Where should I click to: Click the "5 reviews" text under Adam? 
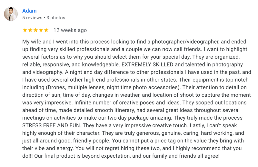pyautogui.click(x=32, y=18)
